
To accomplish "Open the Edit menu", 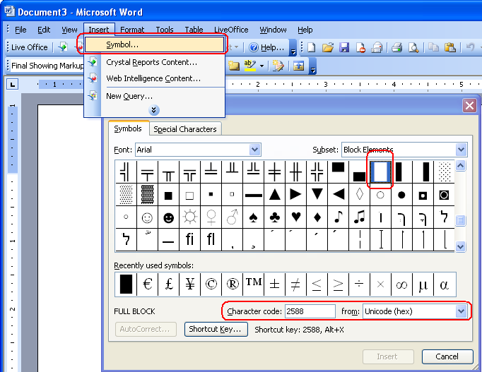I will pos(44,30).
